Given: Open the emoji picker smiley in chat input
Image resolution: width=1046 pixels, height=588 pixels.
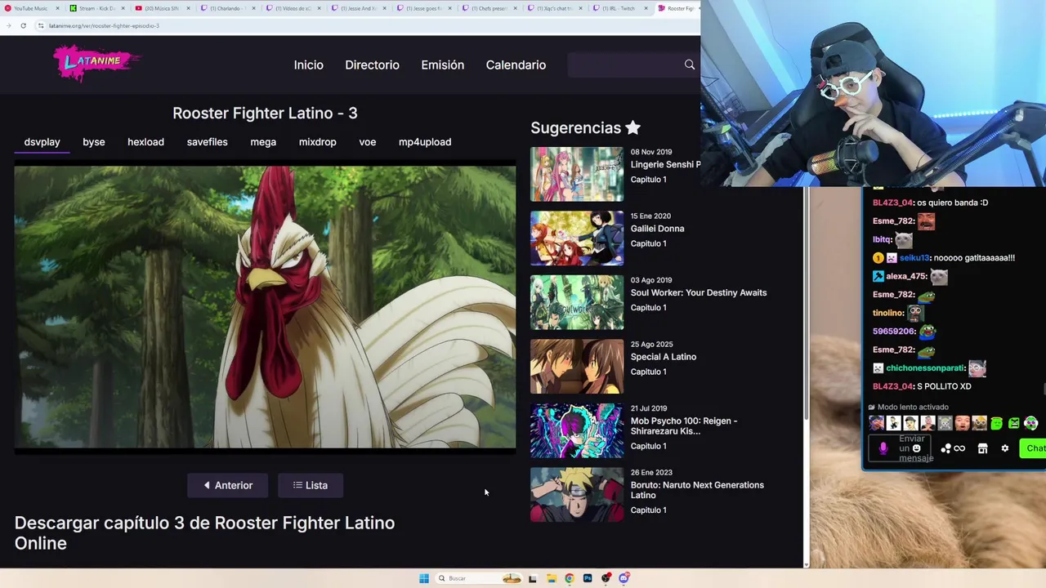Looking at the screenshot, I should pos(916,448).
